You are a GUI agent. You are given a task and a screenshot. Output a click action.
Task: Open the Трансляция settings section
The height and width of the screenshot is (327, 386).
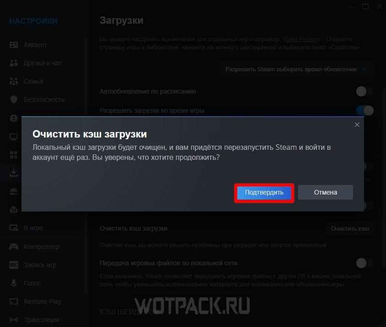click(41, 320)
